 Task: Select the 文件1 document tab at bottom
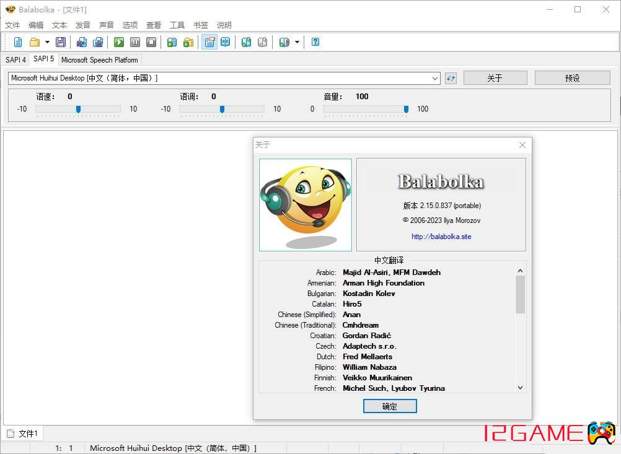pos(24,434)
